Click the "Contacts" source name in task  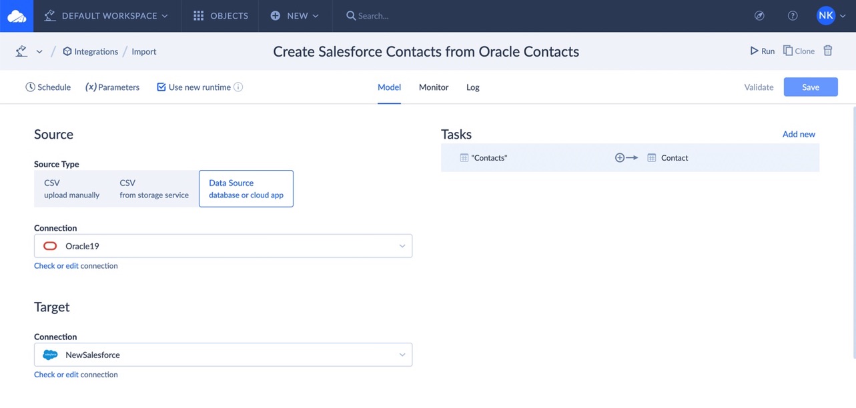point(489,158)
